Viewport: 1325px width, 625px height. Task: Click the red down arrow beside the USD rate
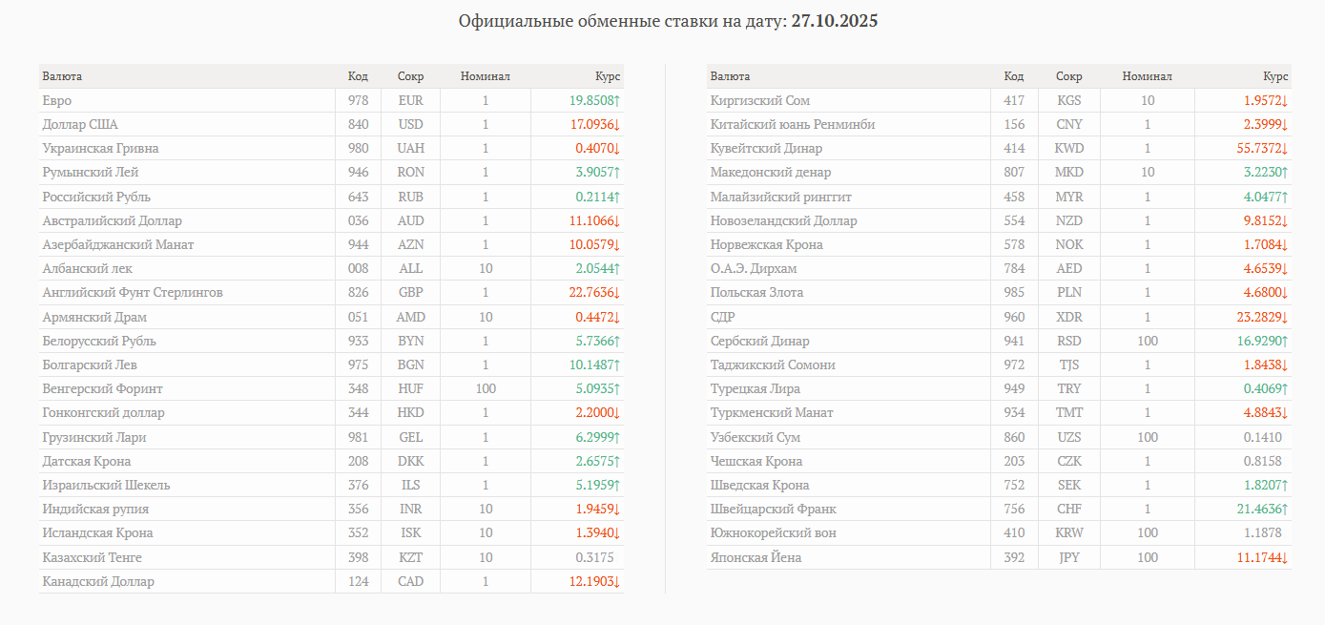point(617,125)
